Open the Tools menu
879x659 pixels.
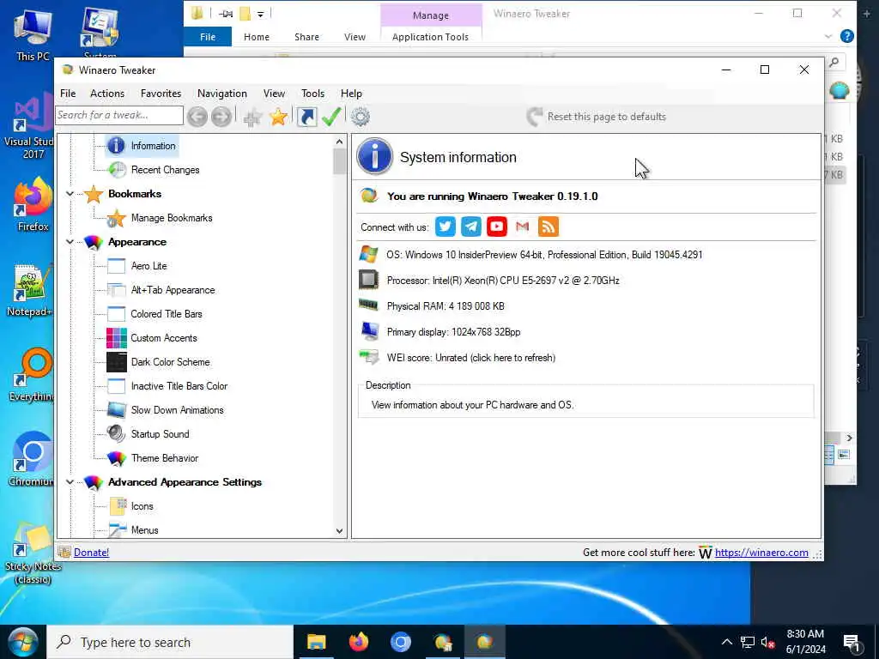[312, 94]
